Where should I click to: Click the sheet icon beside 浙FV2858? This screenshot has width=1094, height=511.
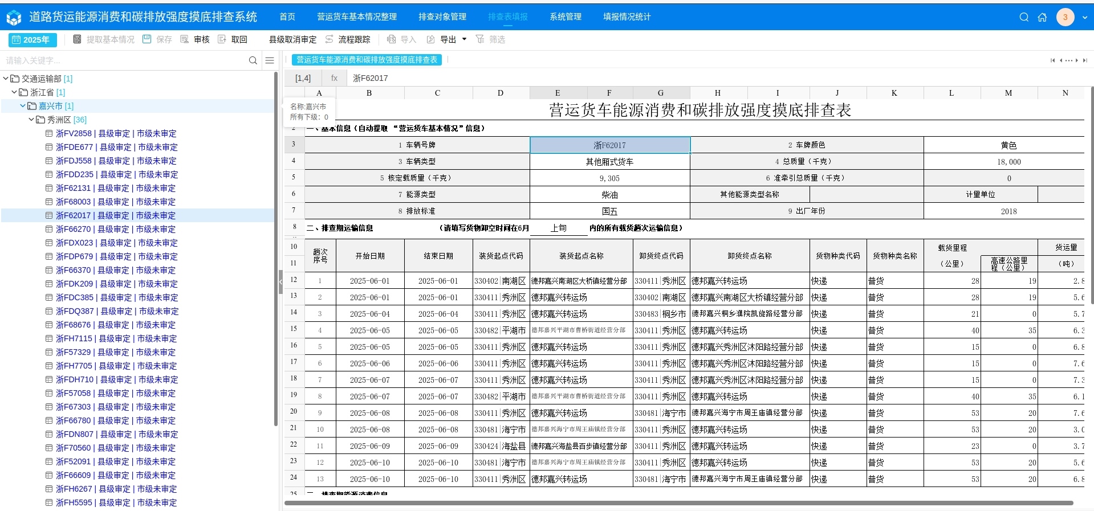(49, 133)
